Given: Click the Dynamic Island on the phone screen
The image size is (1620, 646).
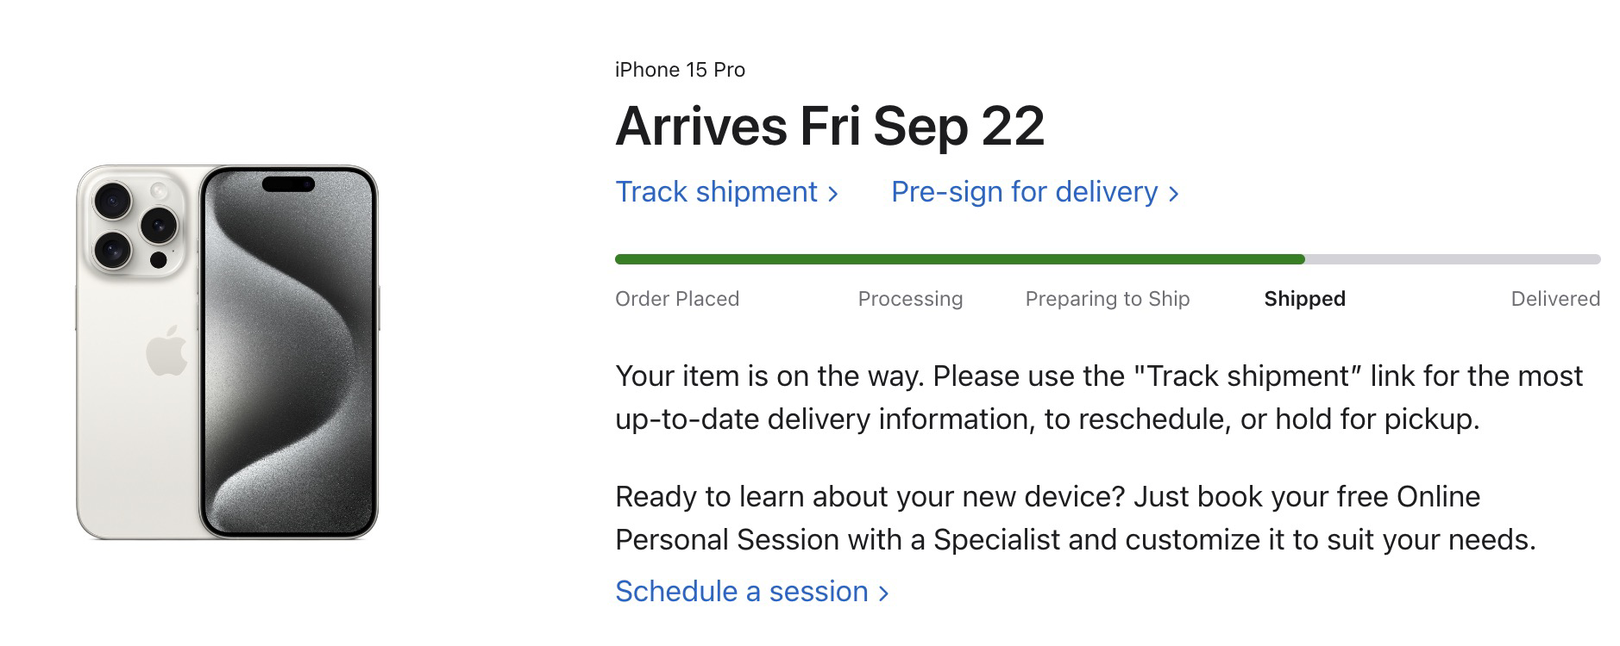Looking at the screenshot, I should (x=288, y=184).
